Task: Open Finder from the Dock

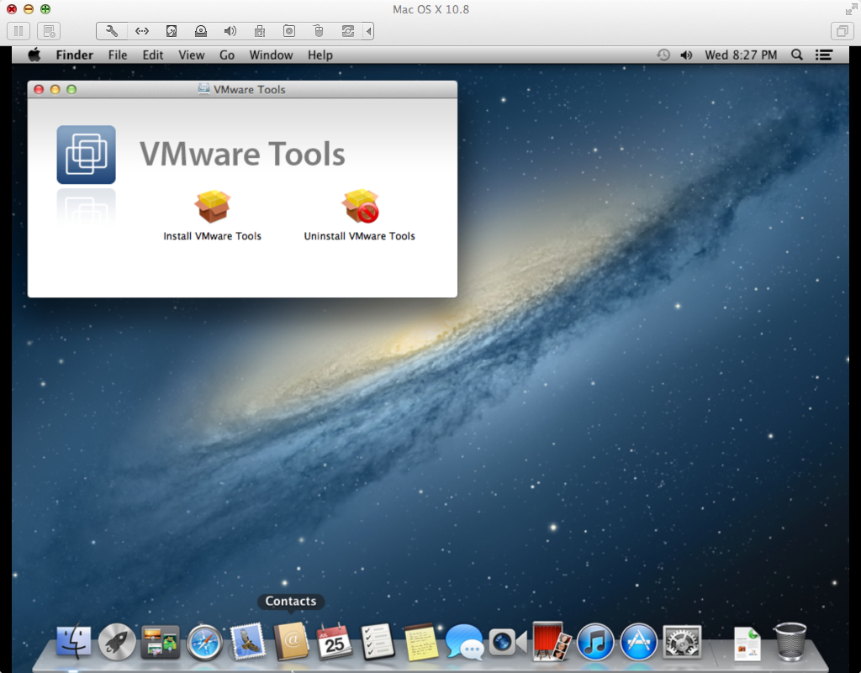Action: (74, 640)
